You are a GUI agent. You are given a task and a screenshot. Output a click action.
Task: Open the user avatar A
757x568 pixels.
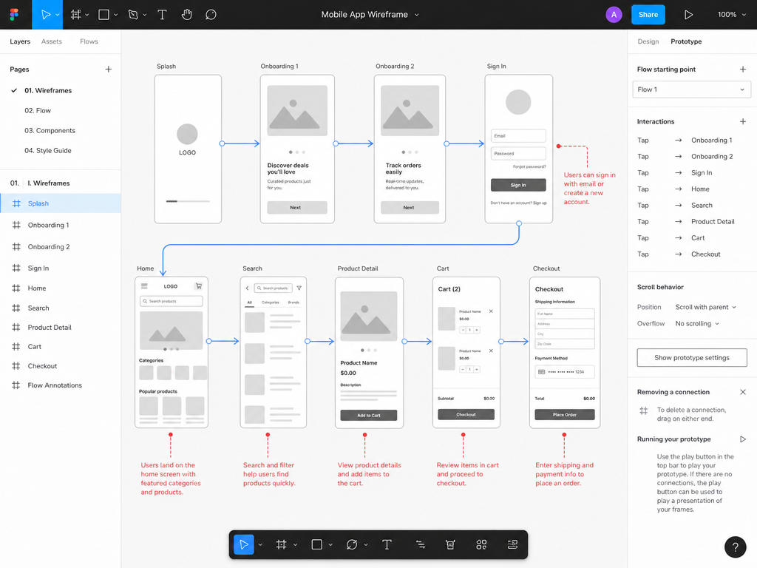click(x=614, y=15)
